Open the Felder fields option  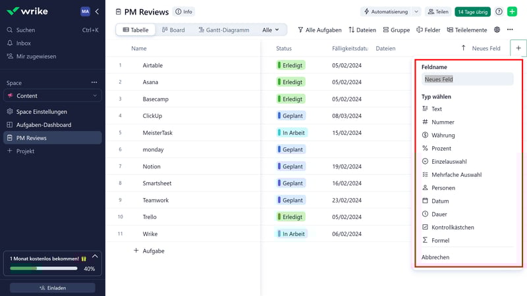pos(428,30)
